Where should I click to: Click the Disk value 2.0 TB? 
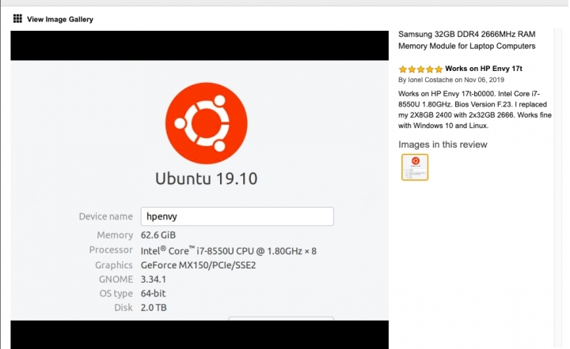[x=154, y=308]
